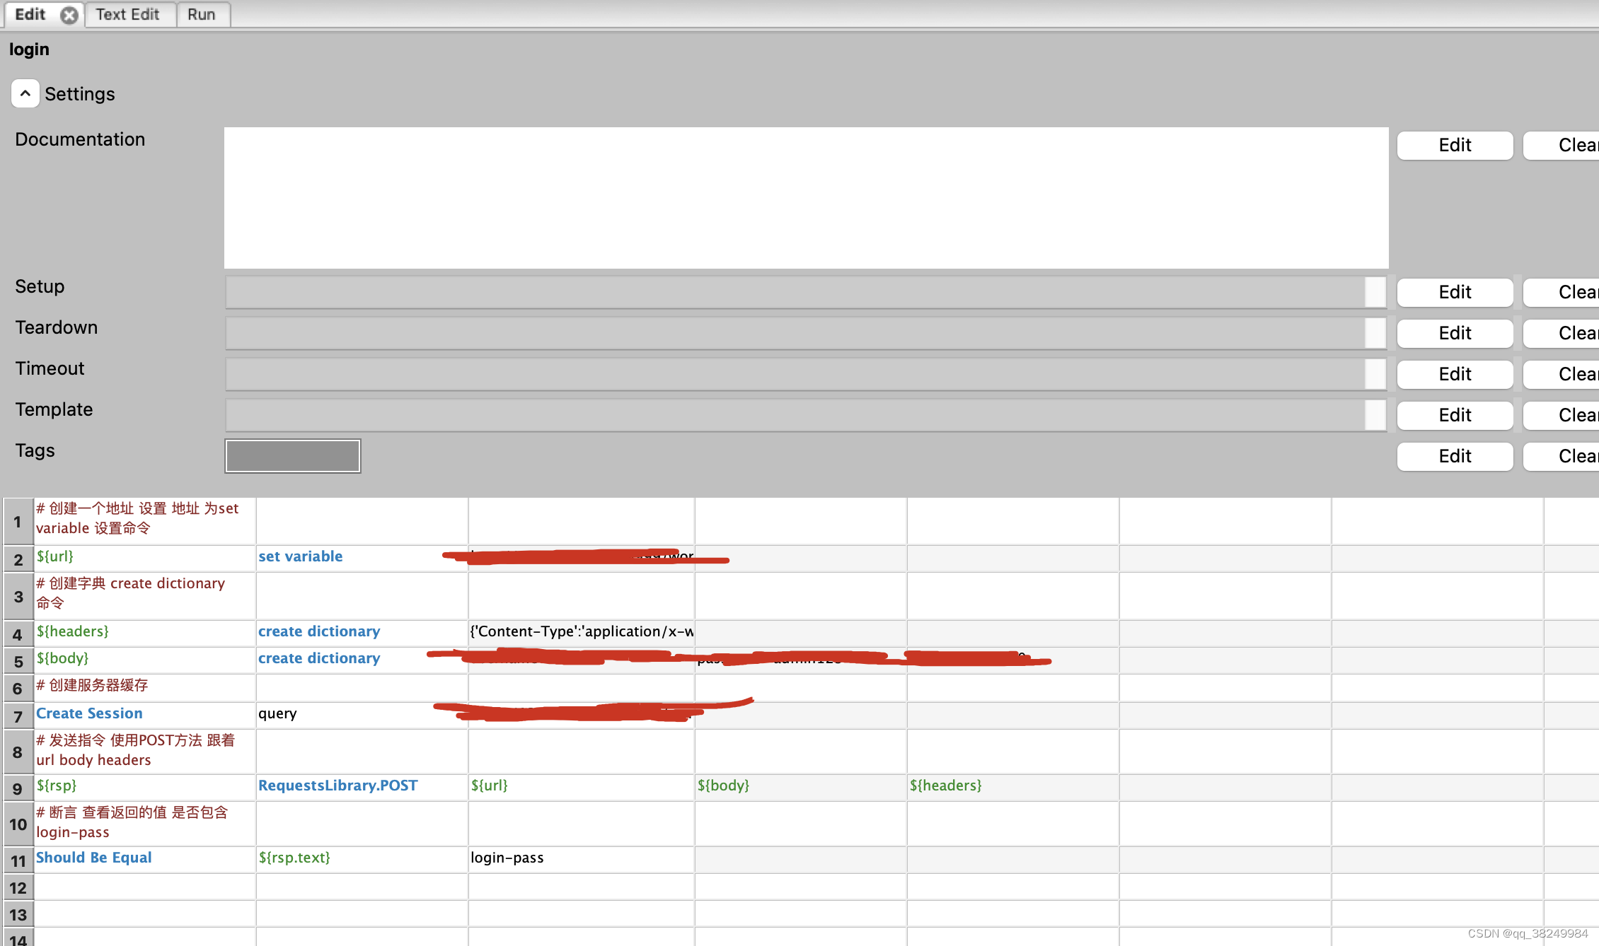Image resolution: width=1599 pixels, height=946 pixels.
Task: Edit the Tags setting
Action: pyautogui.click(x=1454, y=456)
